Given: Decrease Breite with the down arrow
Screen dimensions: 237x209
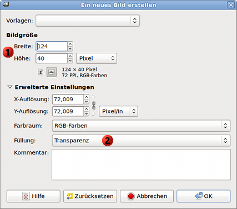Looking at the screenshot, I should click(70, 48).
